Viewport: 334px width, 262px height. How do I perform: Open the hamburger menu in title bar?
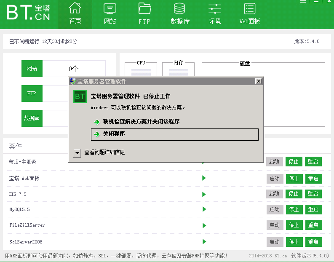(x=303, y=2)
